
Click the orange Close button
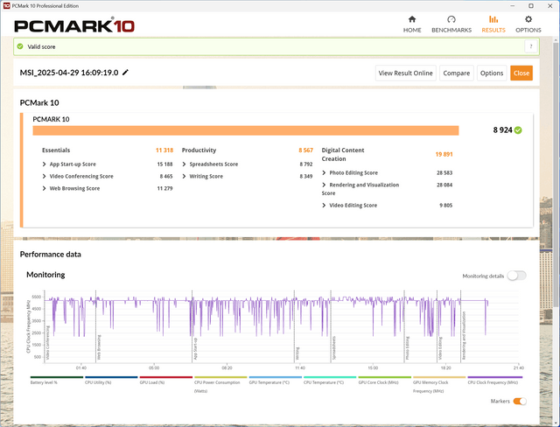(x=521, y=73)
